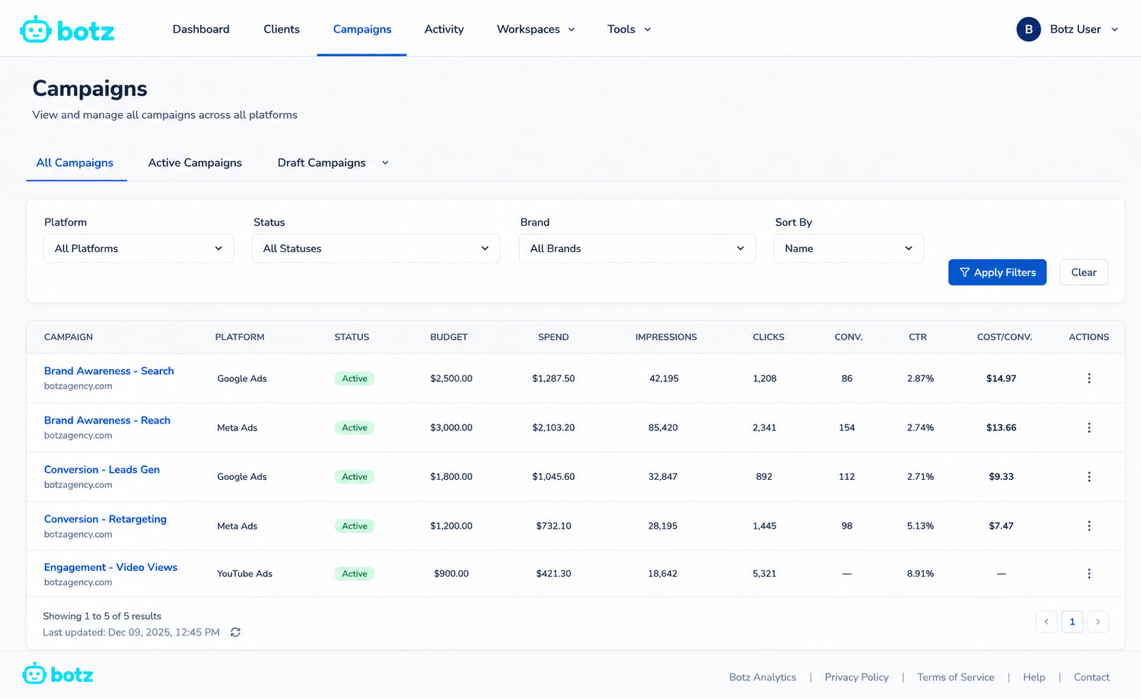Open the Brand Awareness - Reach campaign
The image size is (1141, 699).
click(x=108, y=421)
